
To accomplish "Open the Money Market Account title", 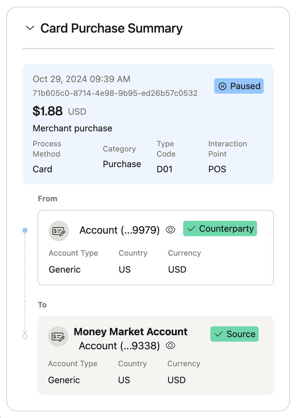I will pos(130,332).
